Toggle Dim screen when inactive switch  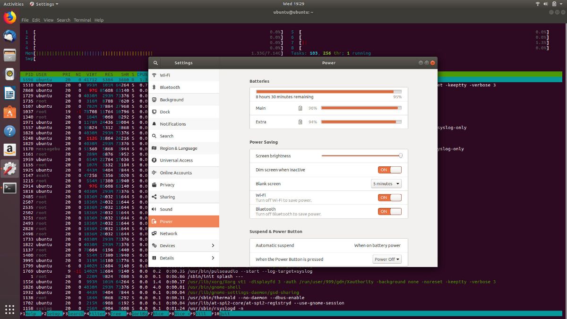389,170
